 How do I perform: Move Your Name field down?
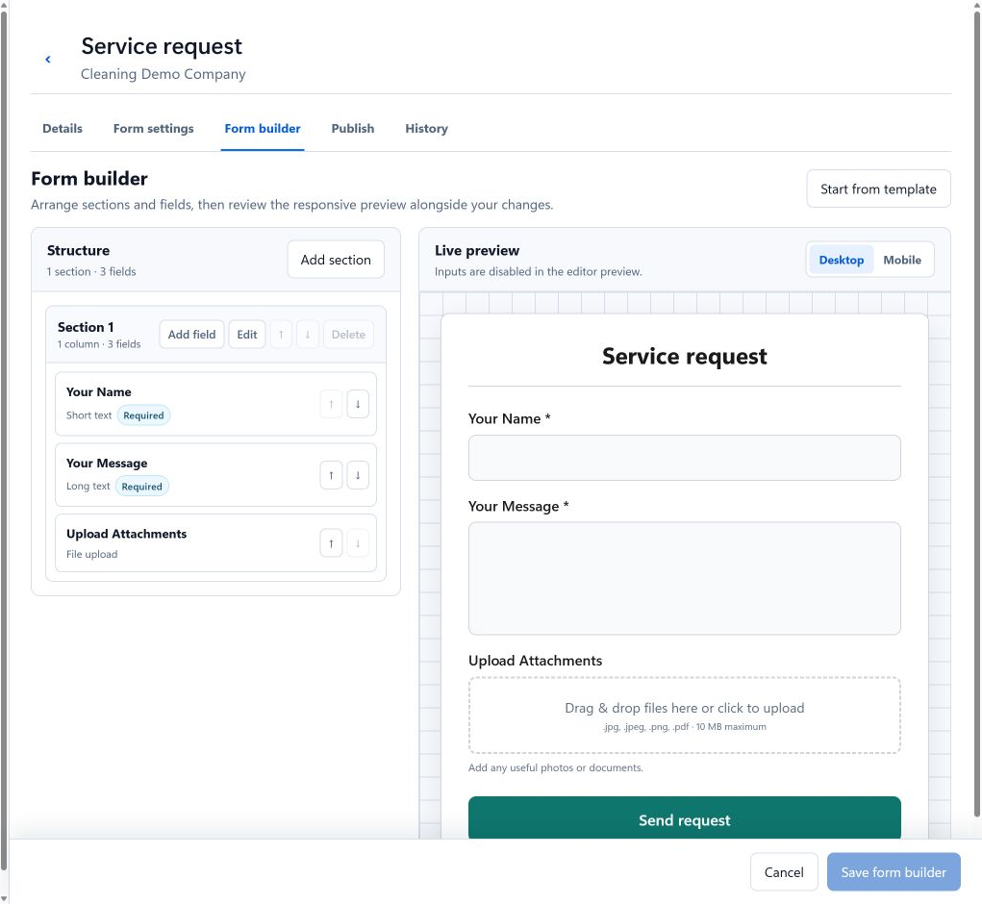pyautogui.click(x=358, y=404)
